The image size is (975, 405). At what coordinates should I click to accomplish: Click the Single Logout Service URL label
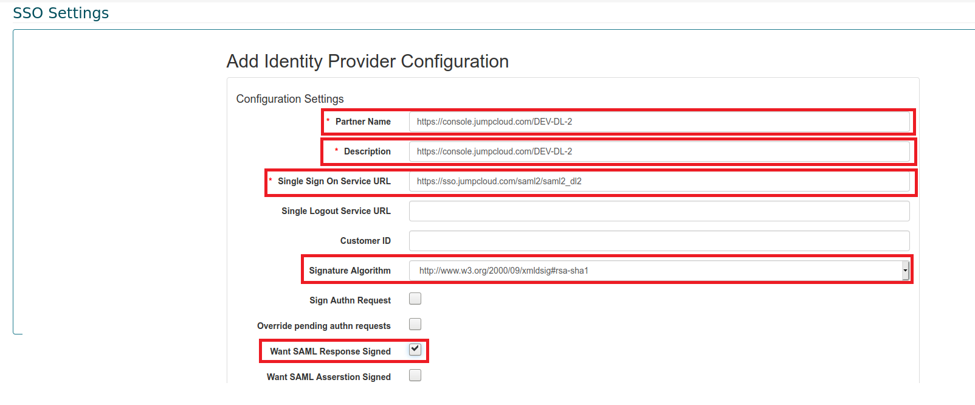(x=336, y=211)
